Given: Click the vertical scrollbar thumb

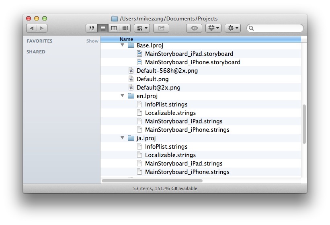Looking at the screenshot, I should 304,124.
